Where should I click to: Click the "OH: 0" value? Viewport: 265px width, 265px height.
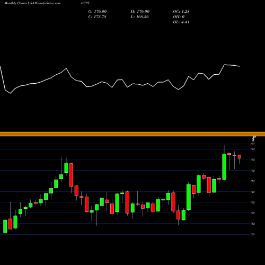point(179,17)
